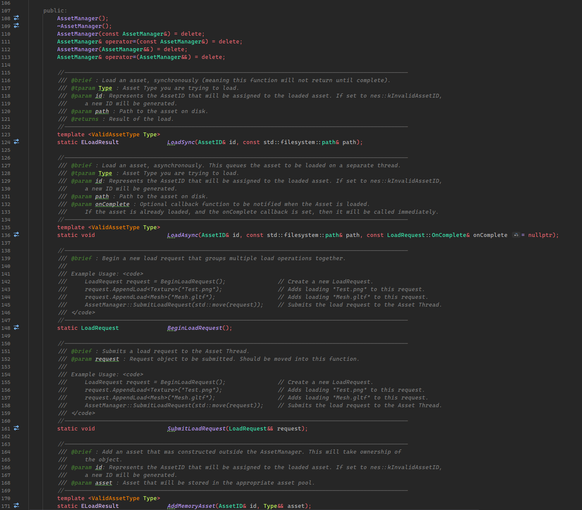Click line number 148 in the gutter
Image resolution: width=582 pixels, height=510 pixels.
pos(6,328)
